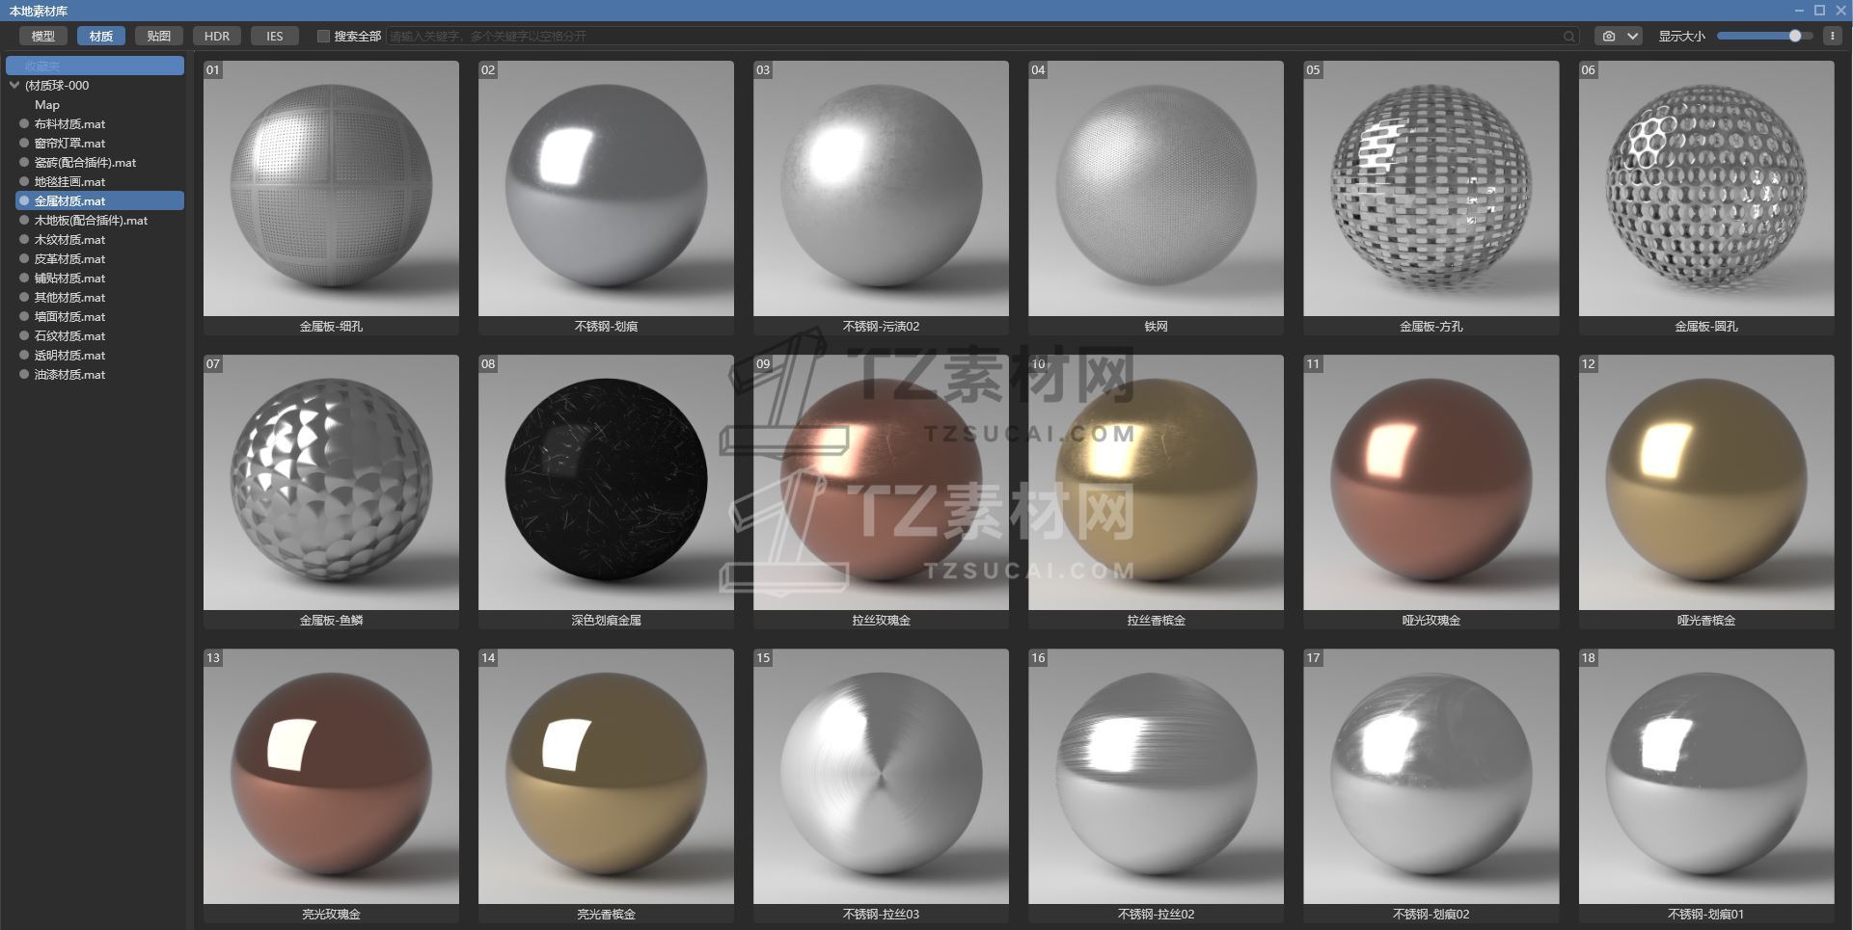Image resolution: width=1853 pixels, height=930 pixels.
Task: Select the 金属板-圆孔 material preview
Action: click(1706, 189)
